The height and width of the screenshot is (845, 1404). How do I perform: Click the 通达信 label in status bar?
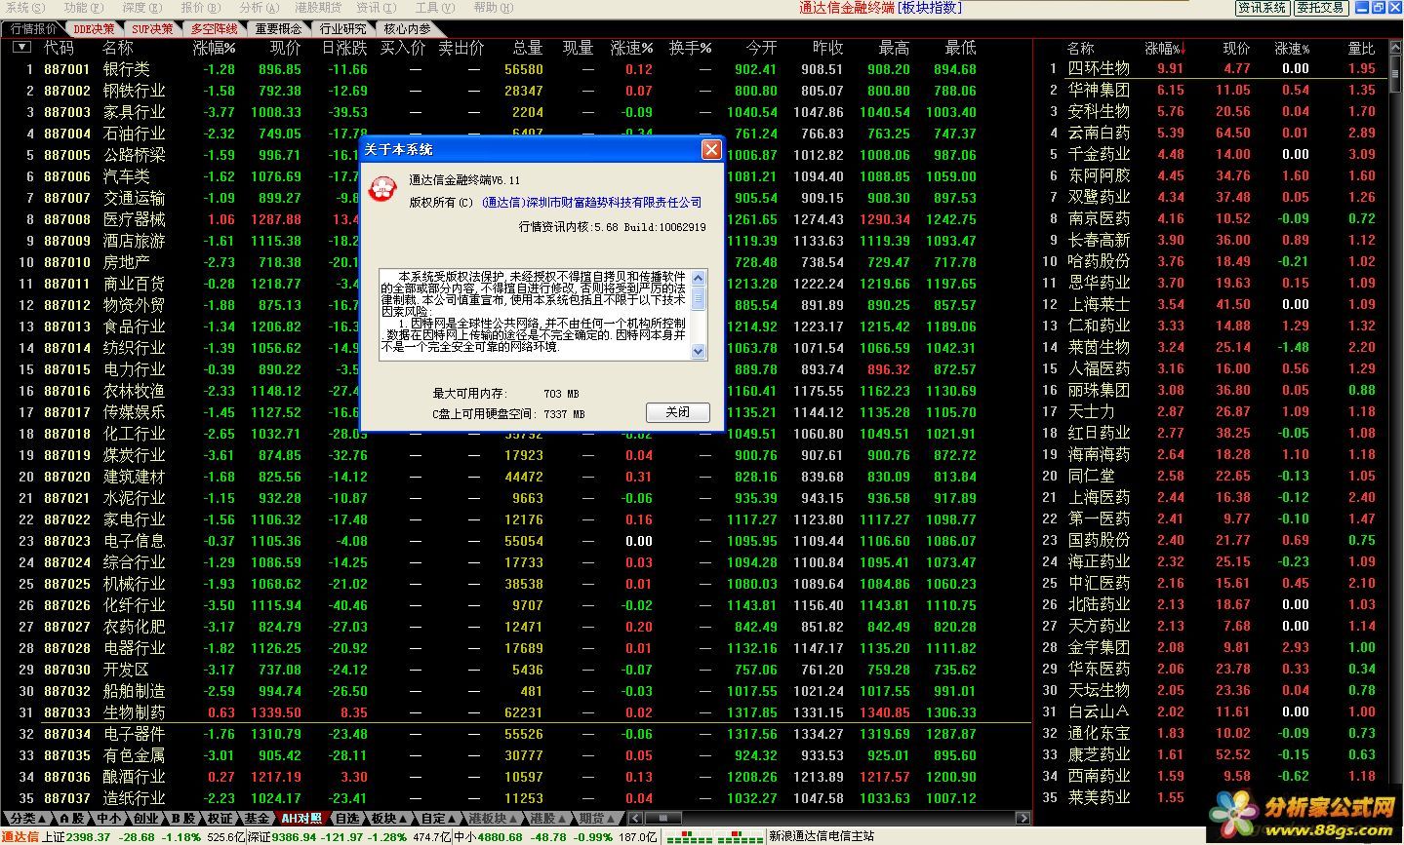(x=20, y=836)
